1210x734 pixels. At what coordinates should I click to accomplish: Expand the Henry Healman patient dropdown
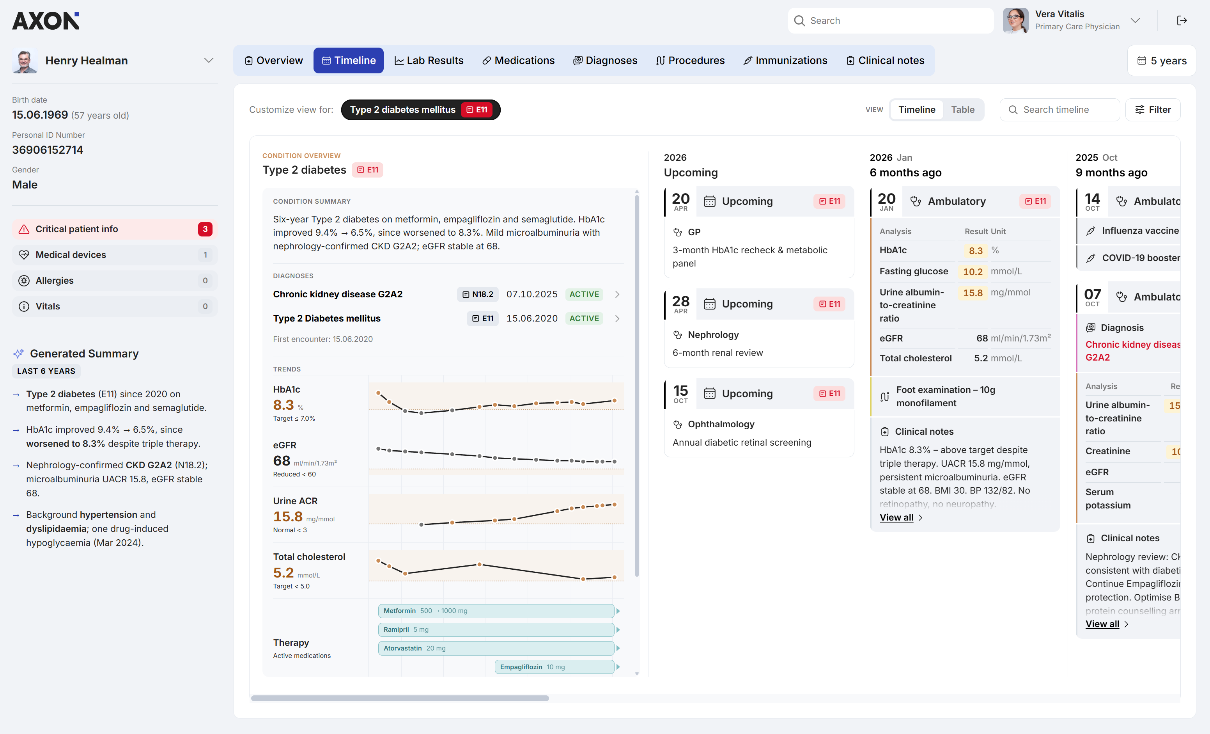pos(209,60)
